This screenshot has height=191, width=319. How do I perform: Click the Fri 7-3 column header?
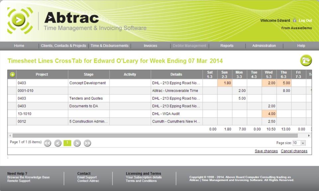coord(298,74)
